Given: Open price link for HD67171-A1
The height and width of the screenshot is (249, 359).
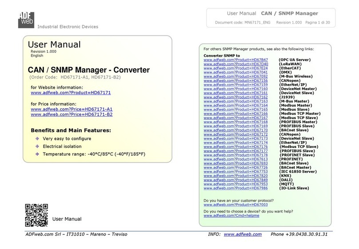Looking at the screenshot, I should 72,109.
